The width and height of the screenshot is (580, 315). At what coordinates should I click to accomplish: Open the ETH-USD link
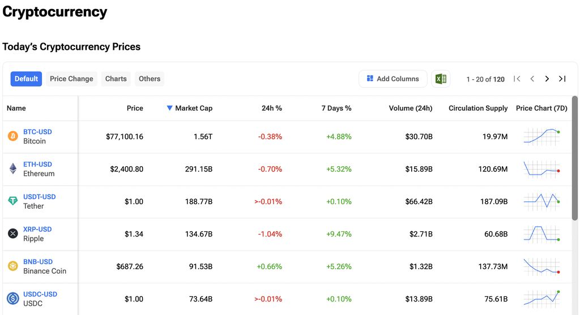pyautogui.click(x=37, y=165)
